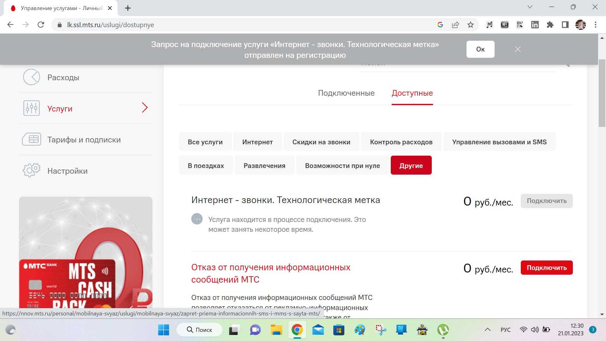The image size is (606, 341).
Task: Filter by Развлечения
Action: (264, 165)
